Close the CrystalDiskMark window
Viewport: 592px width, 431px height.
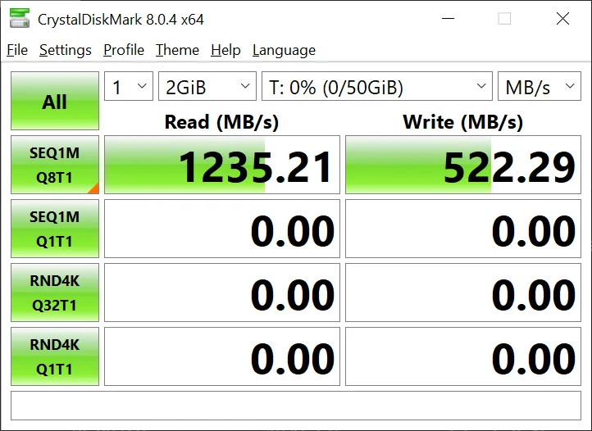[562, 18]
